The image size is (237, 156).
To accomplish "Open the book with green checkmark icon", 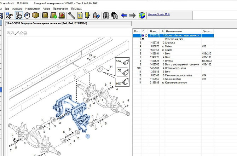I will (x=53, y=16).
